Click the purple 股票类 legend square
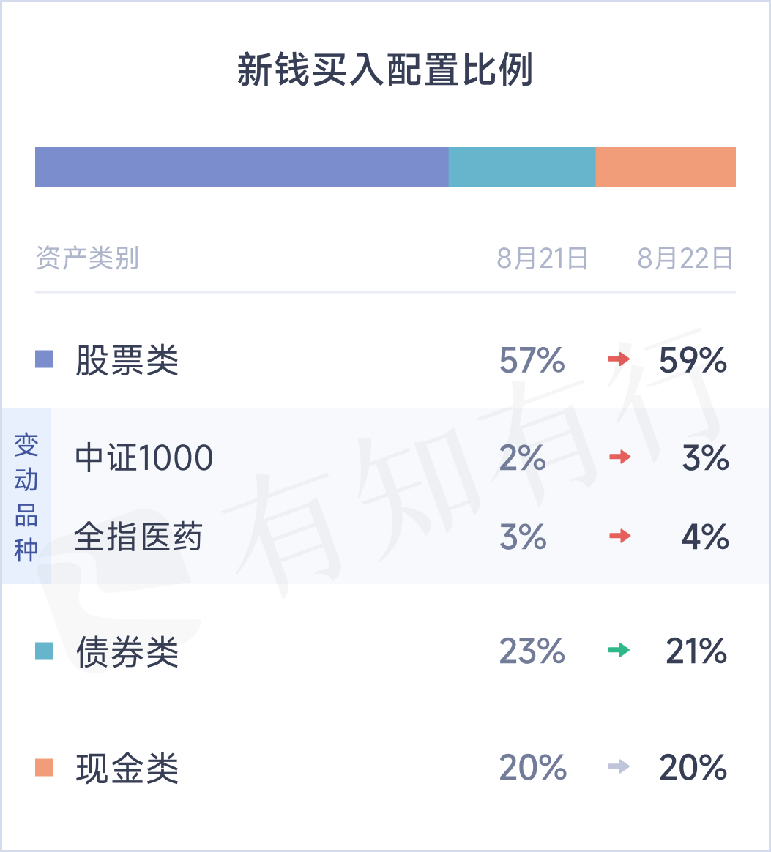The width and height of the screenshot is (771, 852). click(44, 359)
